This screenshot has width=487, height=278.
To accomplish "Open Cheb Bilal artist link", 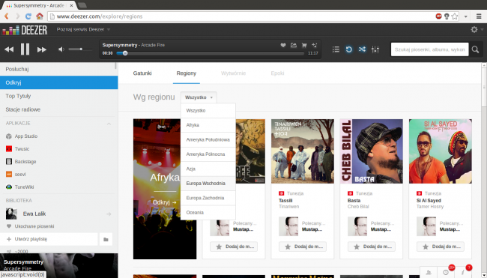I will [x=358, y=207].
